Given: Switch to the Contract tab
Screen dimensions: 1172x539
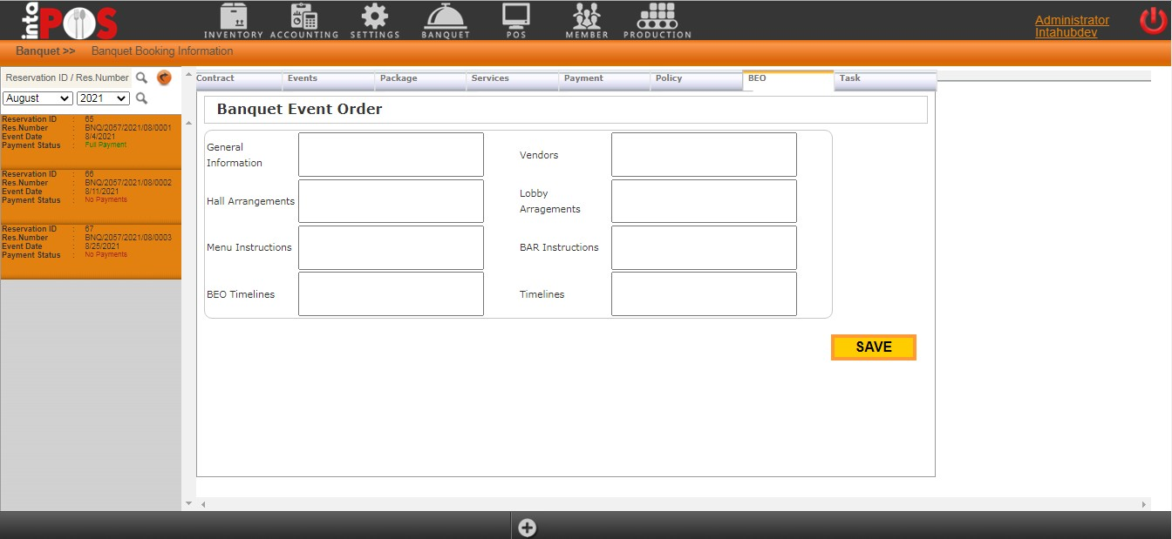Looking at the screenshot, I should 238,79.
